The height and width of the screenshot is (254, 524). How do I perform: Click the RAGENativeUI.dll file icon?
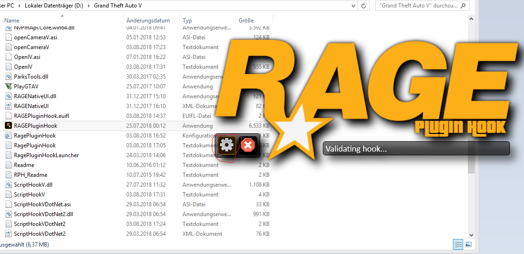tap(9, 96)
